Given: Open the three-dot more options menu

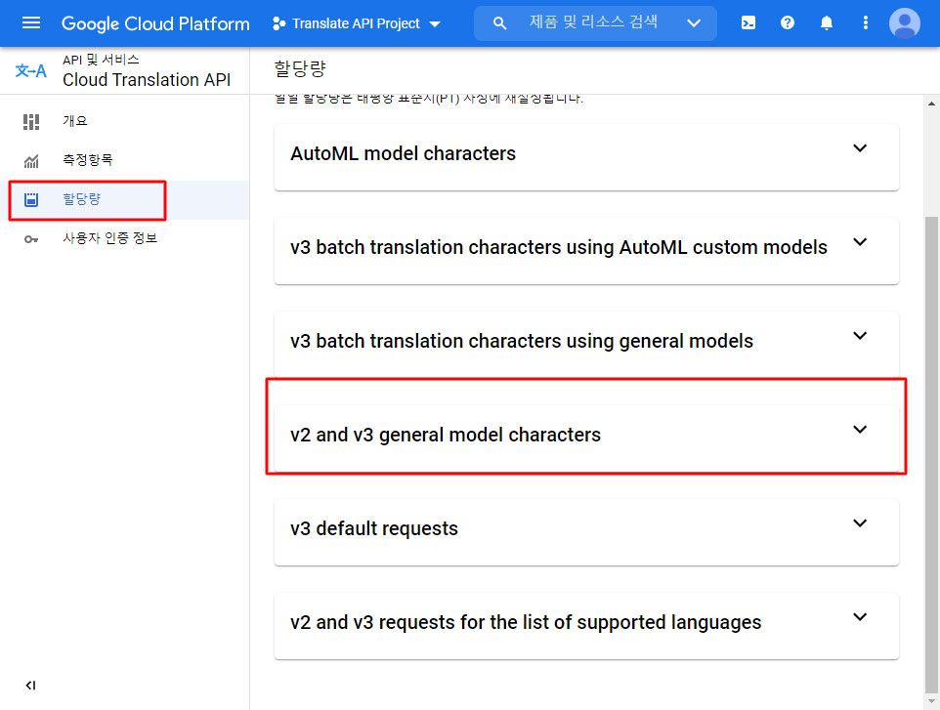Looking at the screenshot, I should [x=865, y=22].
